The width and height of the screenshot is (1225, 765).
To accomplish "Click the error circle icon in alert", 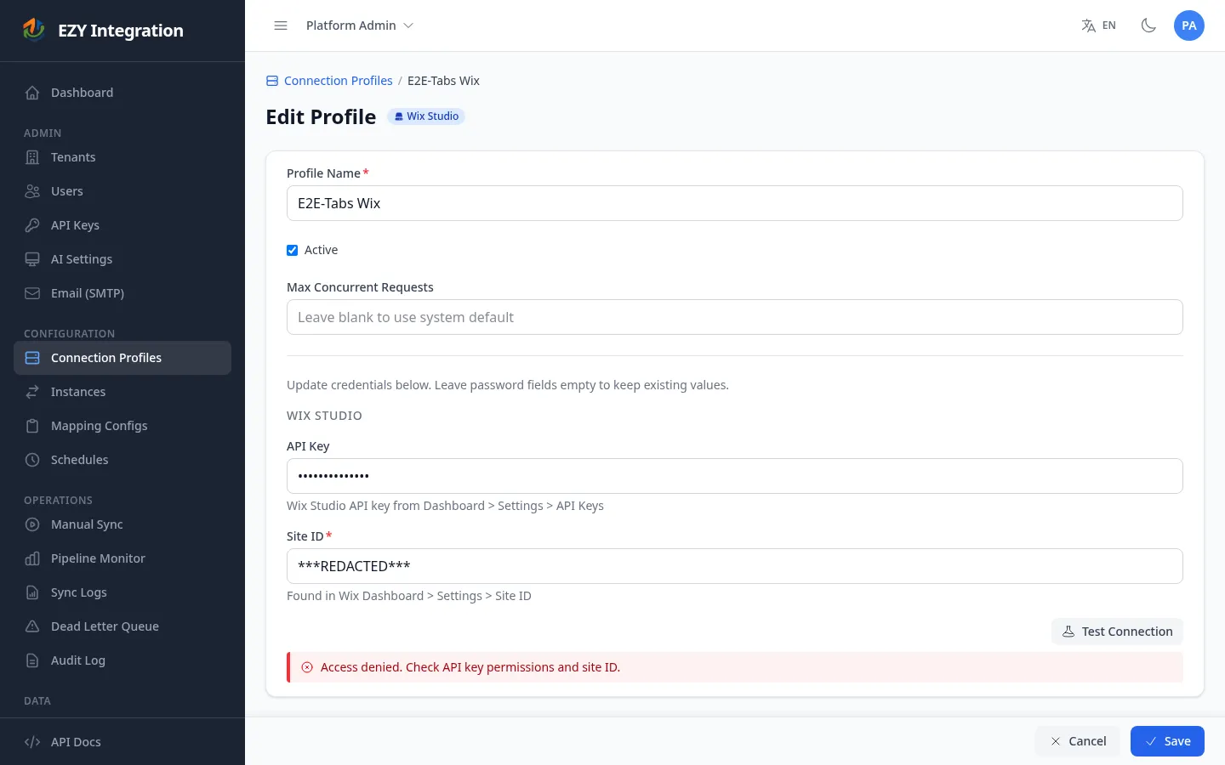I will coord(307,667).
